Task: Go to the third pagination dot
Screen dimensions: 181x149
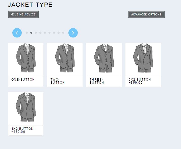Action: pyautogui.click(x=36, y=33)
